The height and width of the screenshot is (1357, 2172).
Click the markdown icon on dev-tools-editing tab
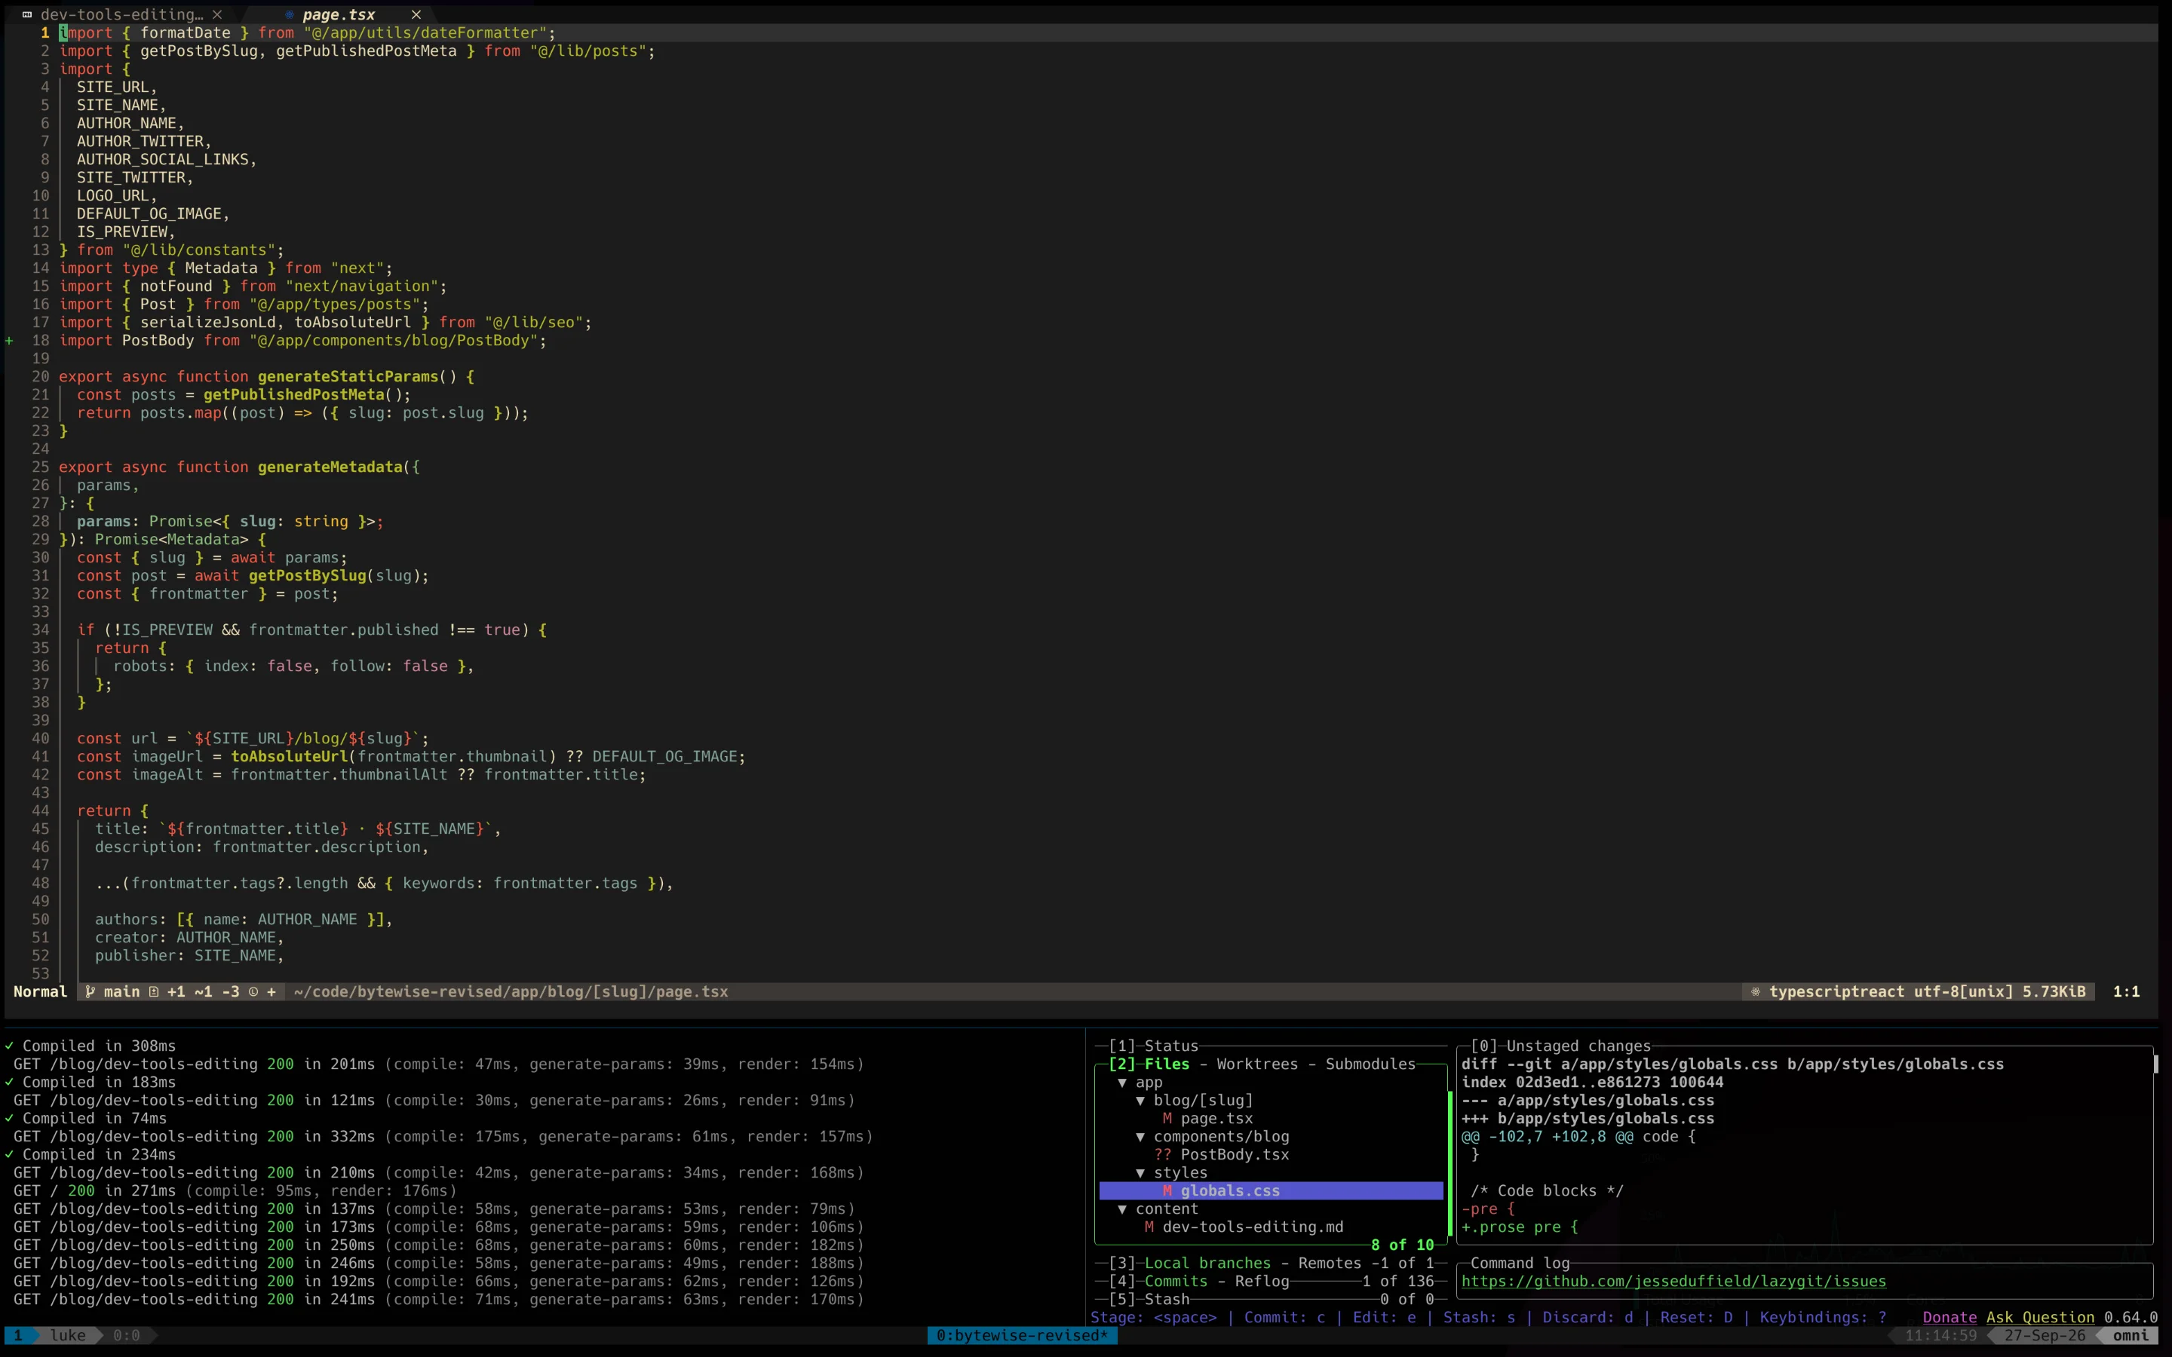pyautogui.click(x=27, y=14)
